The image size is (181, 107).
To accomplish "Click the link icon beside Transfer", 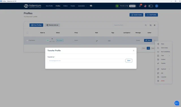I will pyautogui.click(x=158, y=63).
